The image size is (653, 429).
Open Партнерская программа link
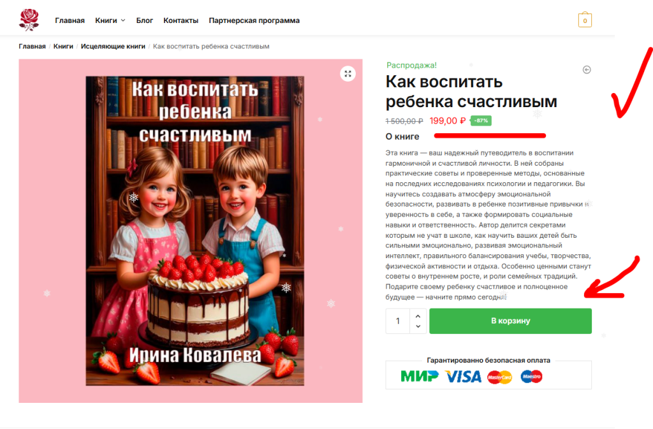click(x=254, y=20)
